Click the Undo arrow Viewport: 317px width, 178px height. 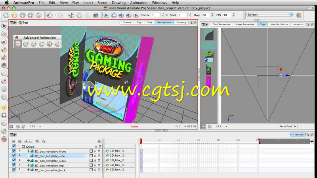point(50,15)
